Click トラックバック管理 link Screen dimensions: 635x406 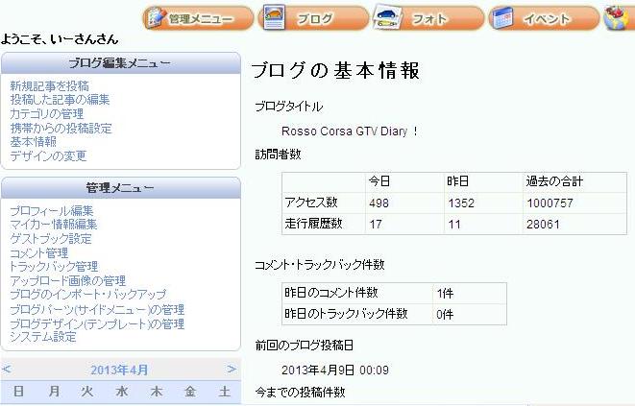coord(53,267)
